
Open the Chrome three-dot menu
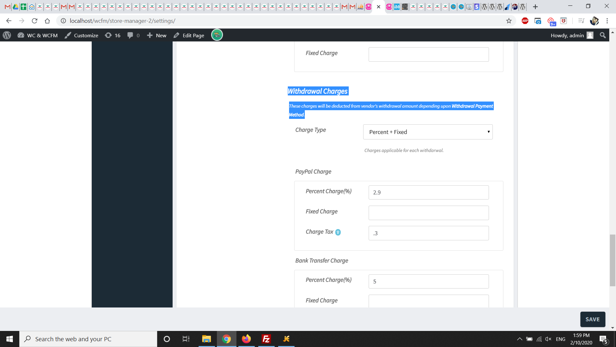pos(607,21)
